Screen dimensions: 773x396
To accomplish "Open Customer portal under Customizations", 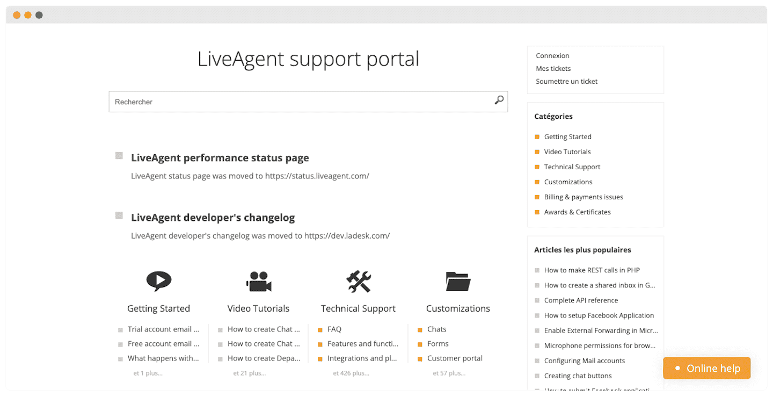I will click(x=455, y=358).
